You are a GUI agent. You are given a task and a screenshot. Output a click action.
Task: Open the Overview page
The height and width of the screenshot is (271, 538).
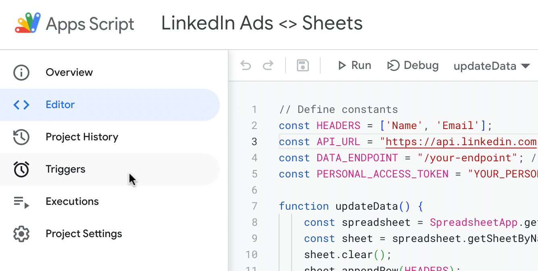(x=110, y=73)
